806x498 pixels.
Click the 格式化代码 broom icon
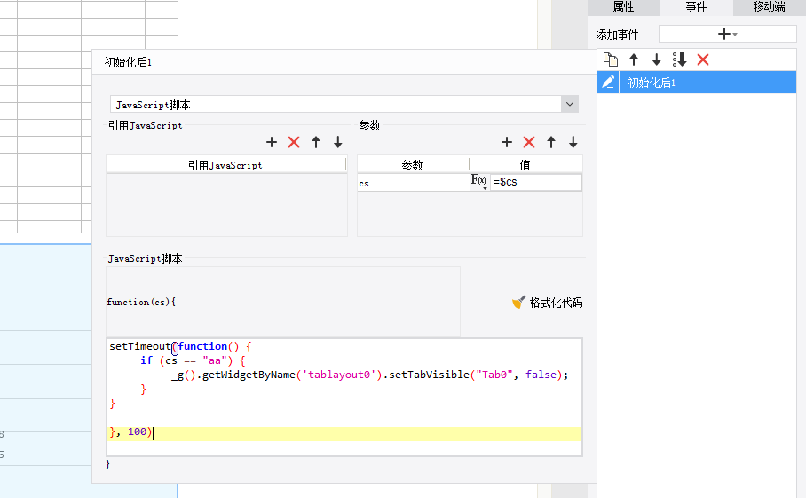tap(518, 302)
